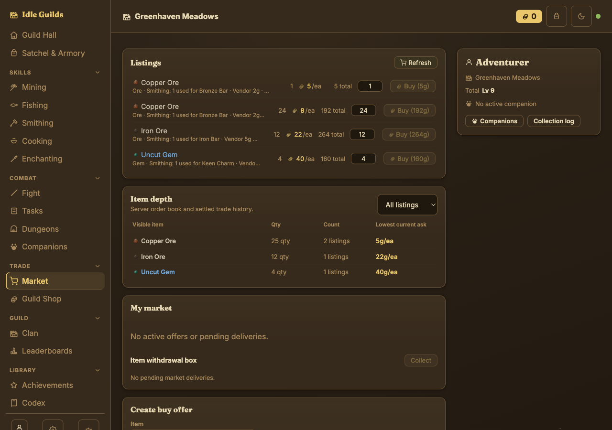Click the 22g/ea lowest ask value
Viewport: 612px width, 430px height.
tap(387, 257)
